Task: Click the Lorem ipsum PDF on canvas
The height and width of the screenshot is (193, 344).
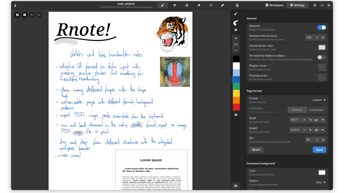Action: coord(151,170)
